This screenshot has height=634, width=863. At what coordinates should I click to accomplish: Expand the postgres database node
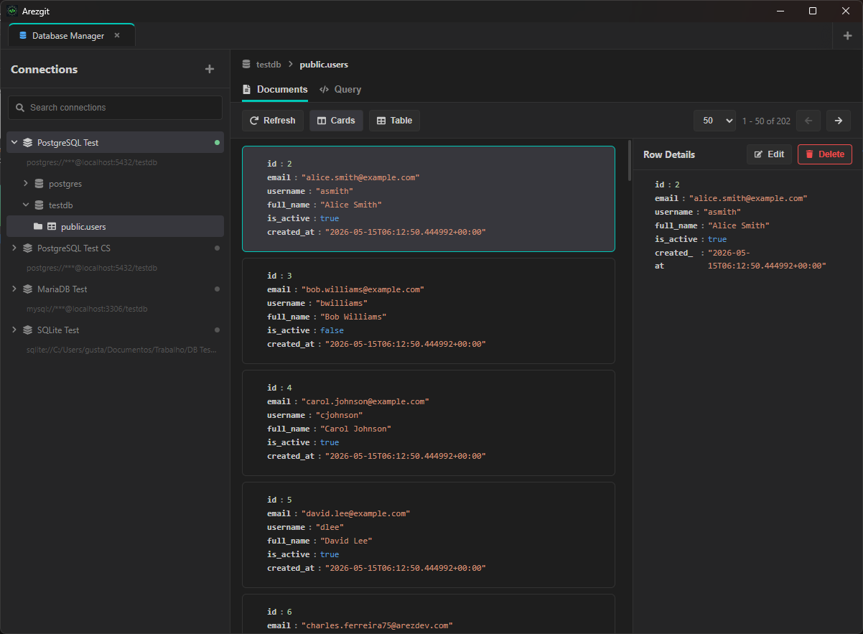[x=26, y=183]
